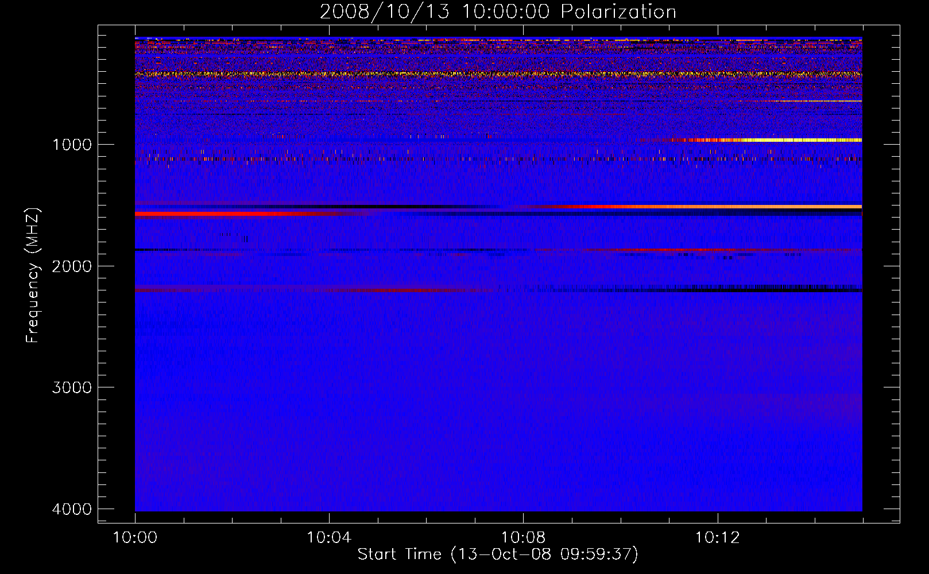Click the 'Frequency (MHZ)' axis label
Image resolution: width=929 pixels, height=574 pixels.
coord(32,276)
